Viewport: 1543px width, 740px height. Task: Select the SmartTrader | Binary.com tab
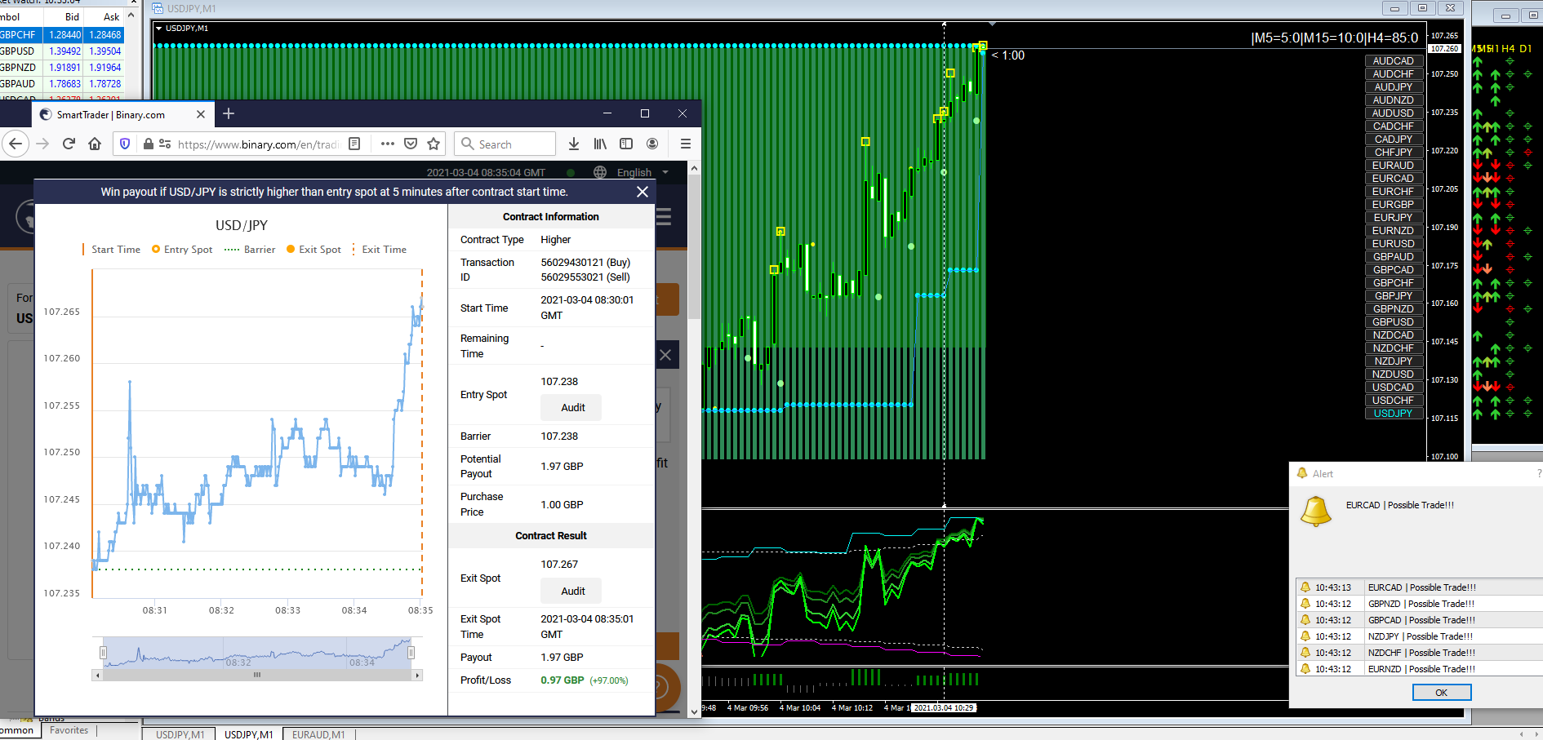[122, 115]
